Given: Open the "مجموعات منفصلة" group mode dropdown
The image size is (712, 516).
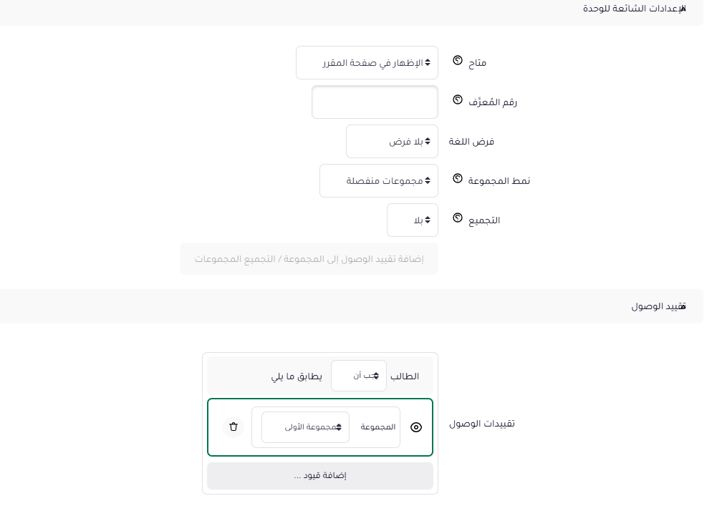Looking at the screenshot, I should (x=379, y=180).
